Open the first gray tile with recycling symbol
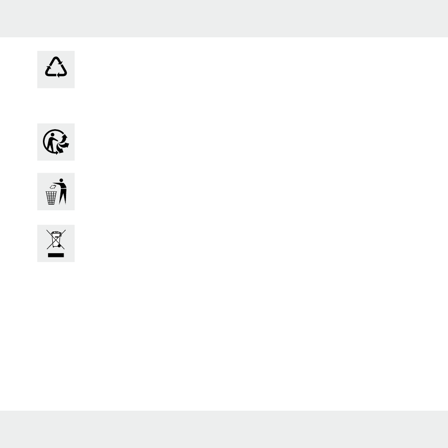Image resolution: width=448 pixels, height=448 pixels. (x=56, y=69)
